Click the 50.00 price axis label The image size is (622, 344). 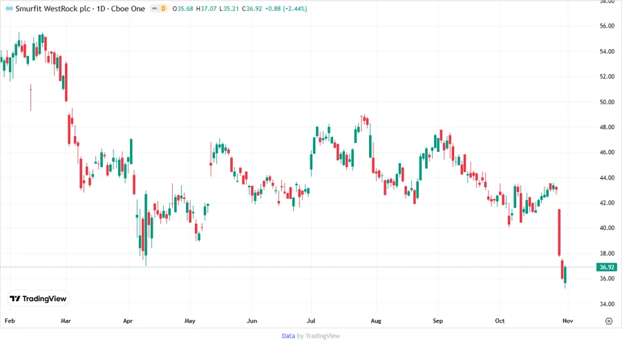coord(607,102)
